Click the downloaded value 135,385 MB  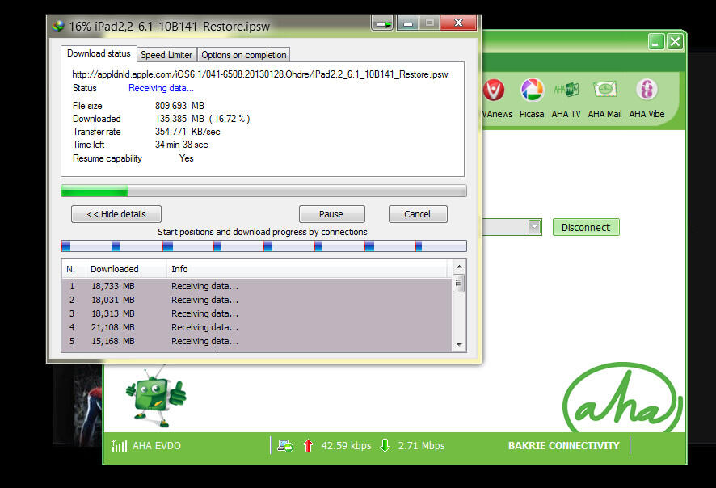click(x=179, y=119)
